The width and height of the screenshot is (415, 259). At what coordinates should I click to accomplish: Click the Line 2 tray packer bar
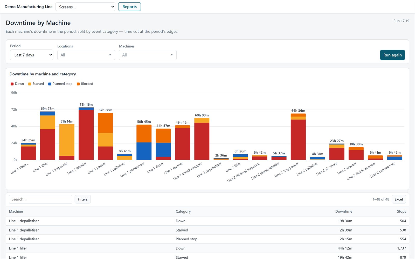(298, 137)
